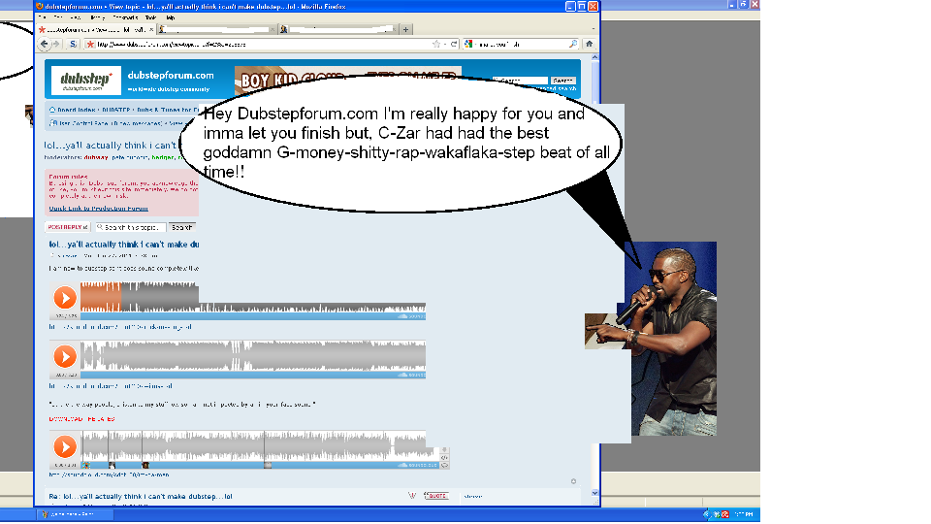Play the second SoundCloud track

65,356
